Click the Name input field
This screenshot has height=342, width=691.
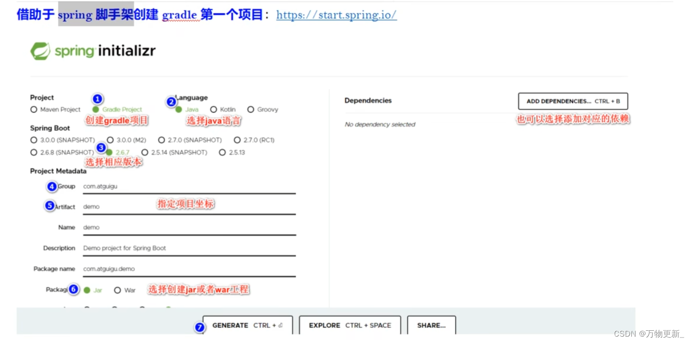click(x=189, y=227)
